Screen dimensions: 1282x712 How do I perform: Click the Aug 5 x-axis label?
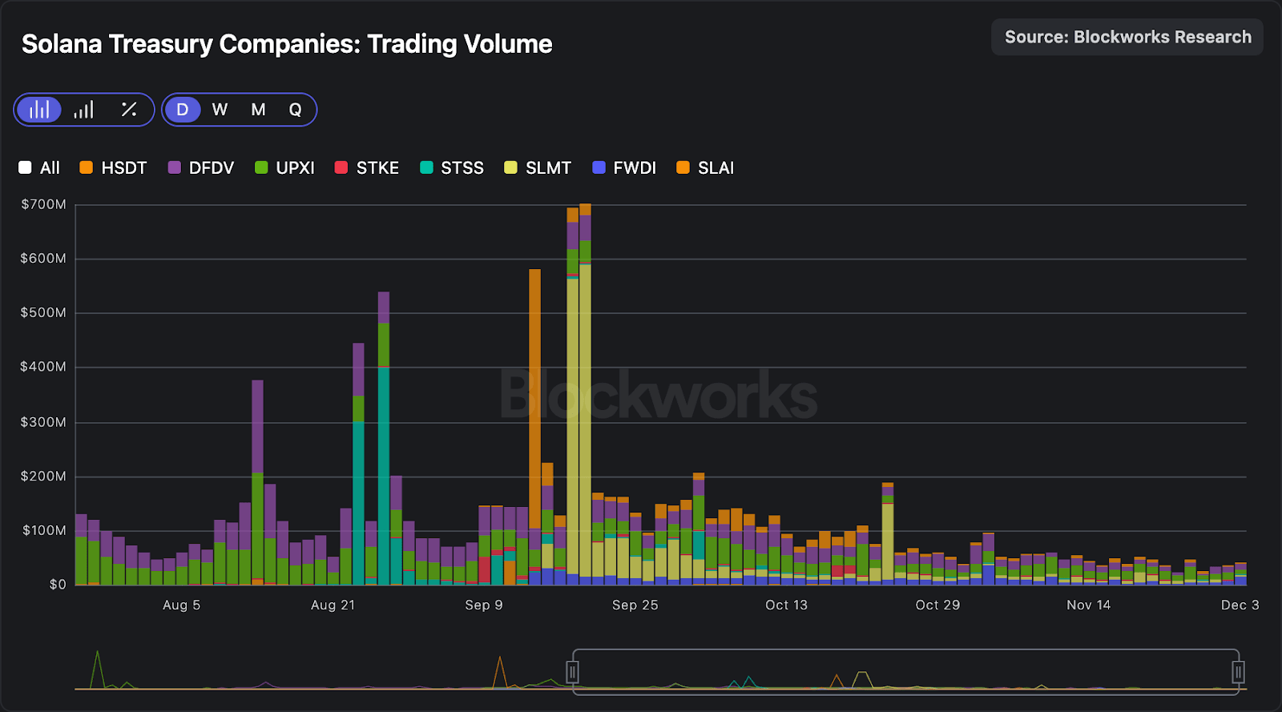[181, 605]
